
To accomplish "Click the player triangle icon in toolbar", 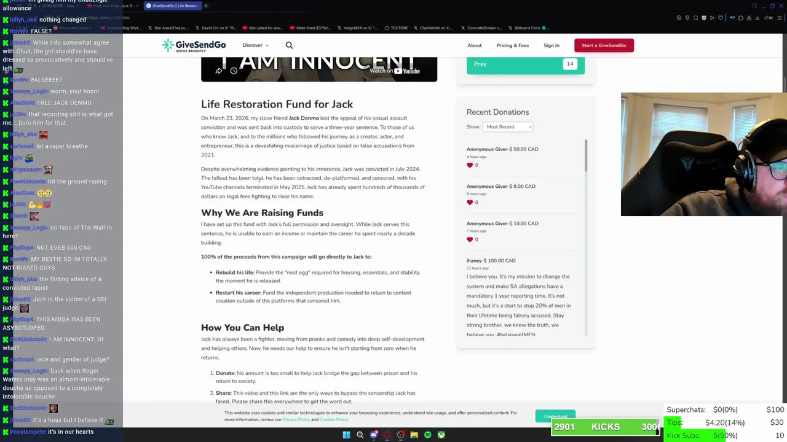I will coord(712,18).
